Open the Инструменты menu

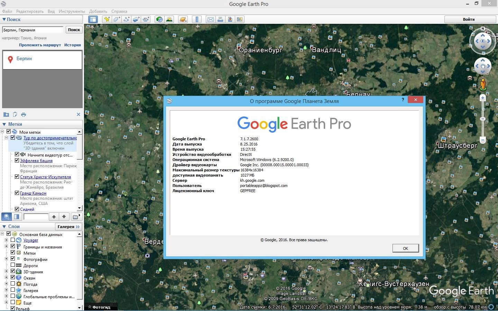(72, 11)
